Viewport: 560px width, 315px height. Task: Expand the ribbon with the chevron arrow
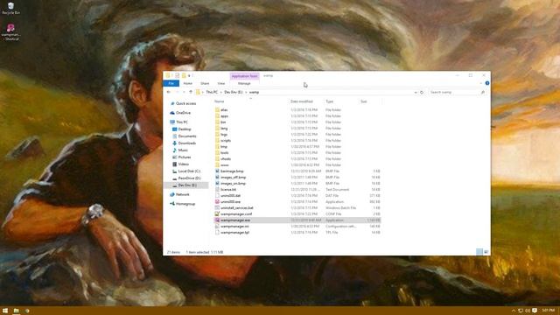(x=480, y=83)
